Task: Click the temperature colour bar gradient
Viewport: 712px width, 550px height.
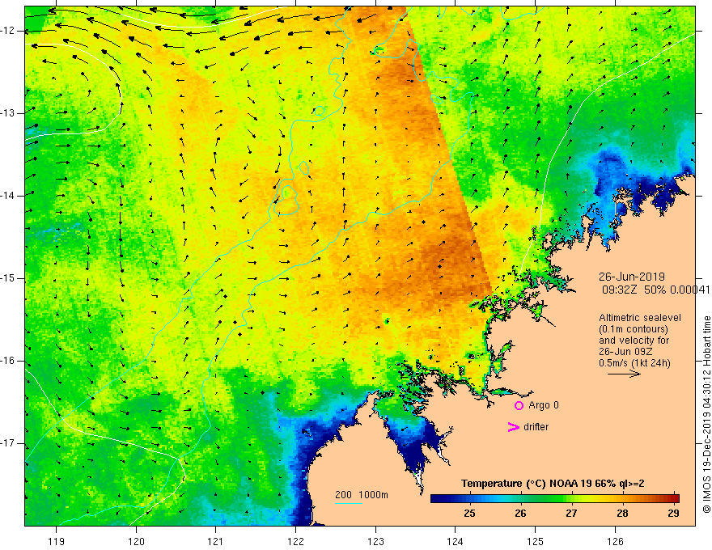Action: (555, 498)
